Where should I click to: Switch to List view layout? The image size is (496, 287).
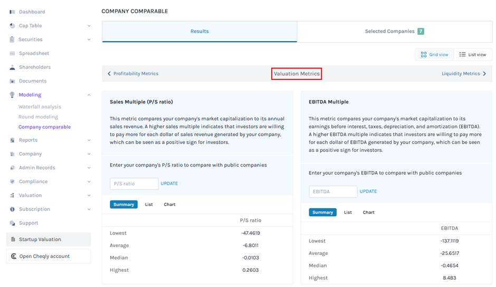473,55
